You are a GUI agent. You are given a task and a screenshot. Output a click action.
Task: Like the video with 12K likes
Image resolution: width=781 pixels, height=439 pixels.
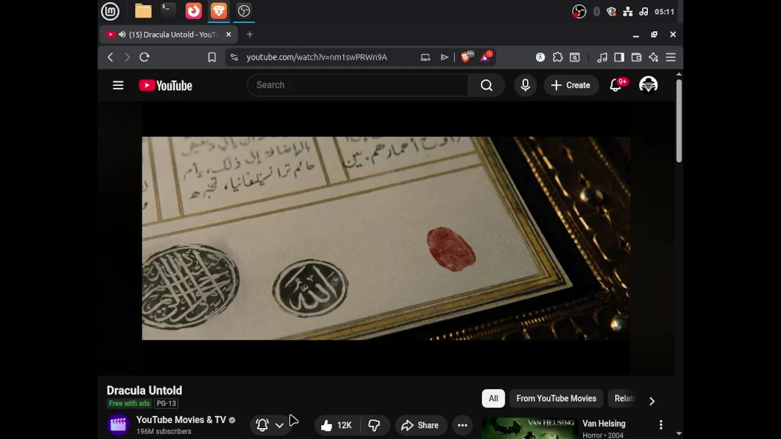click(337, 425)
